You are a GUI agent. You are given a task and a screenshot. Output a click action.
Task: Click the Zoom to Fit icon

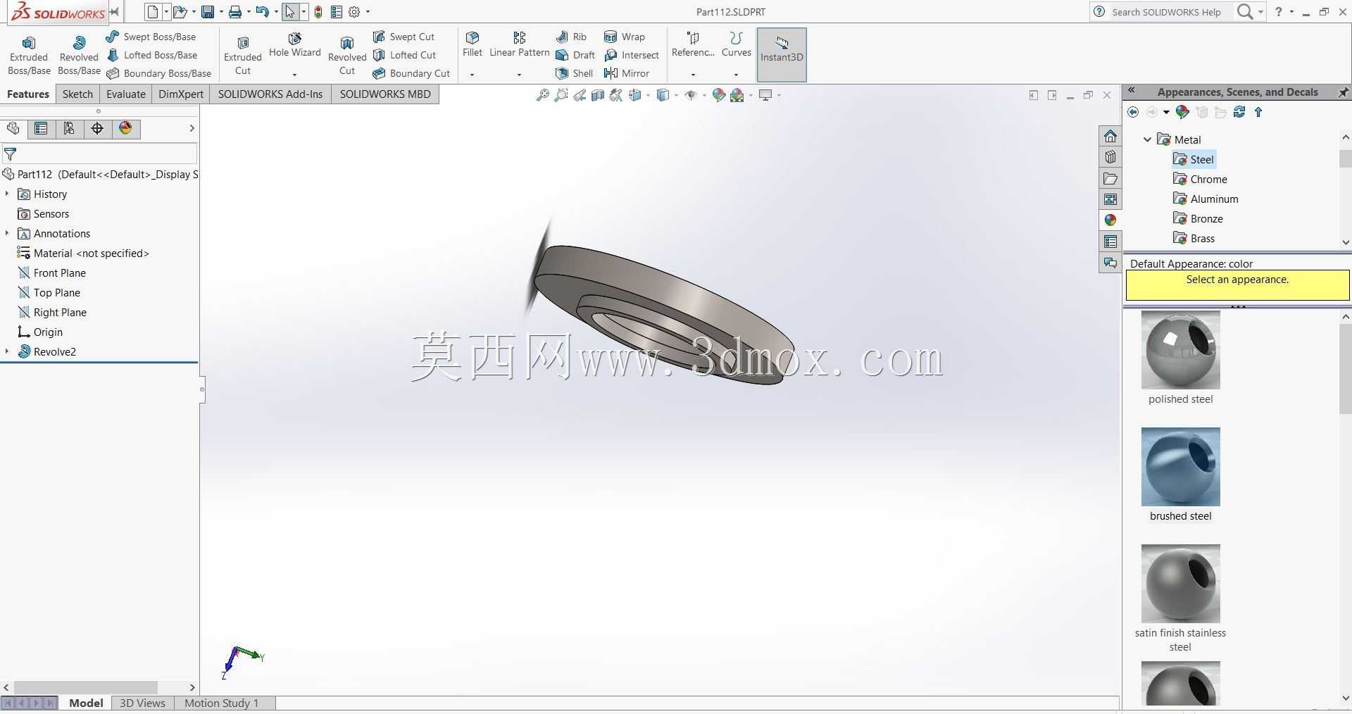542,95
